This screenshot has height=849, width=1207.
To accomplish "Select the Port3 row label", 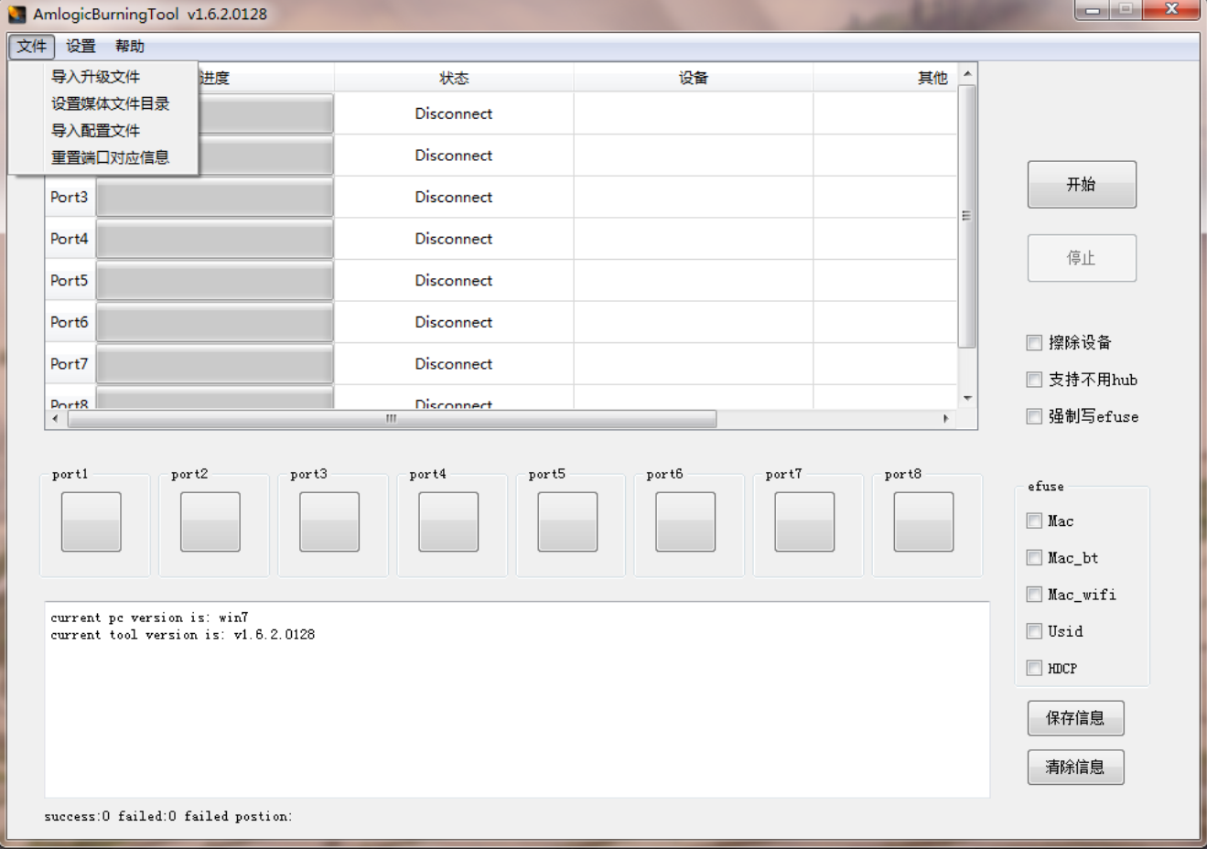I will click(70, 197).
